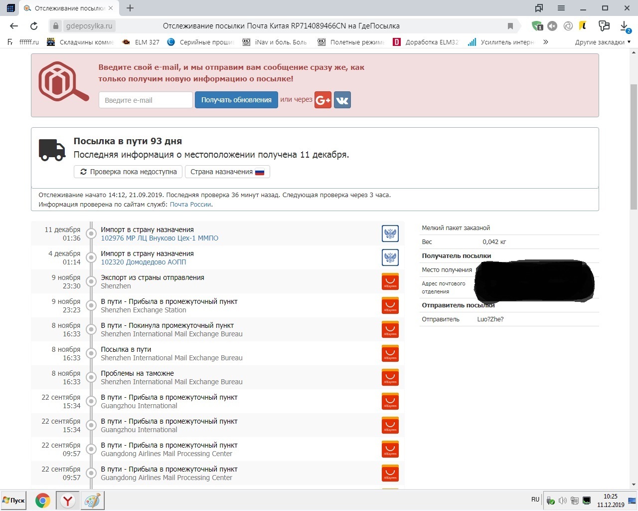This screenshot has width=638, height=511.
Task: Click 'Проблемы на таможне' status text
Action: coord(138,373)
